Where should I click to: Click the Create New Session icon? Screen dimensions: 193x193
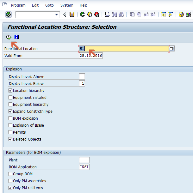click(164, 15)
